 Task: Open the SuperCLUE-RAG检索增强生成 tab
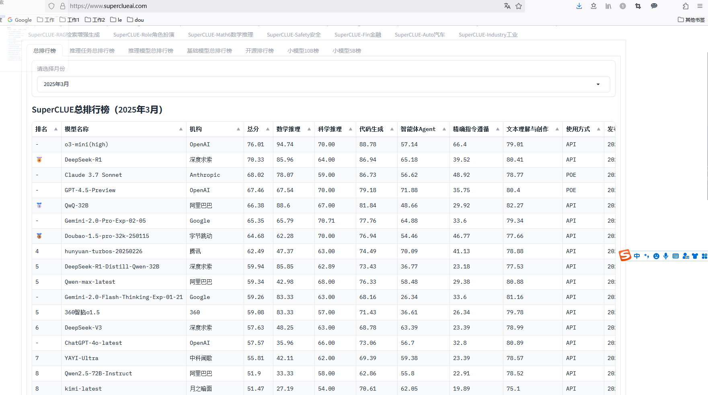point(64,35)
